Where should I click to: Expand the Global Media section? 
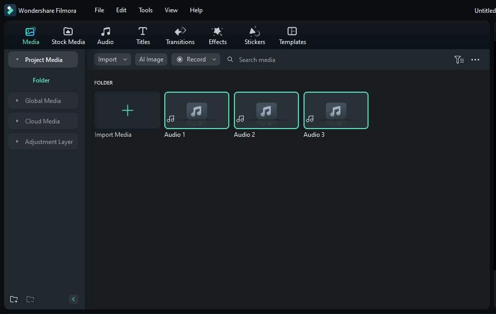click(17, 101)
